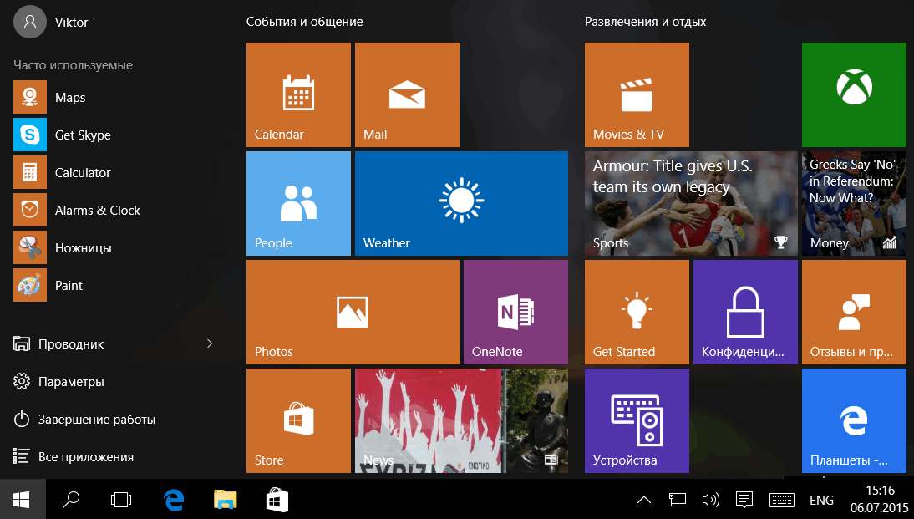Open the Mail tile

(407, 94)
